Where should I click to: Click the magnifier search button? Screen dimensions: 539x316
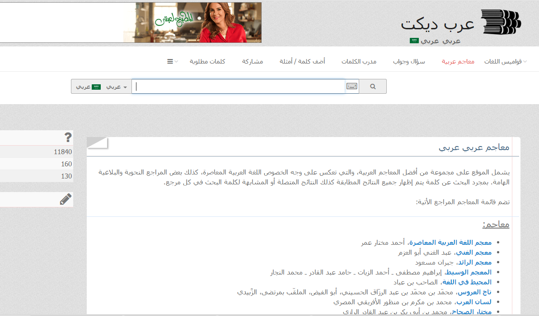373,87
